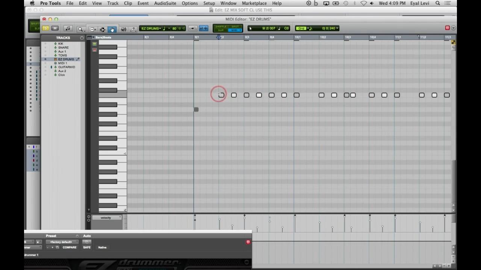481x270 pixels.
Task: Toggle Play MIDI notes when editing speaker
Action: point(182,28)
